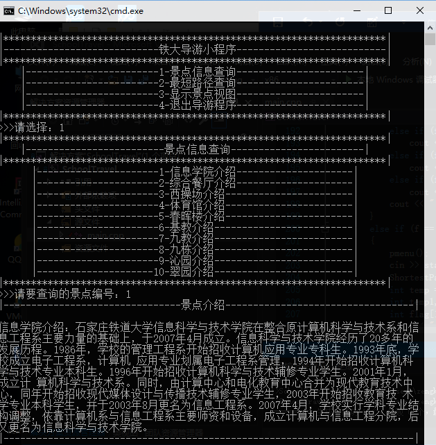
Task: Close the cmd.exe window
Action: pos(420,11)
